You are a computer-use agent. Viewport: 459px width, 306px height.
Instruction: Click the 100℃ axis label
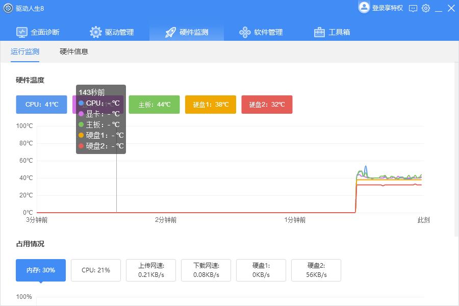24,126
